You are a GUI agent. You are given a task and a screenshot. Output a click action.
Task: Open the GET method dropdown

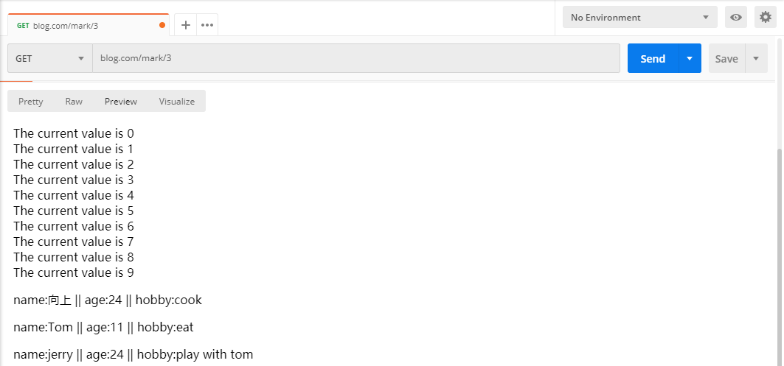[50, 58]
